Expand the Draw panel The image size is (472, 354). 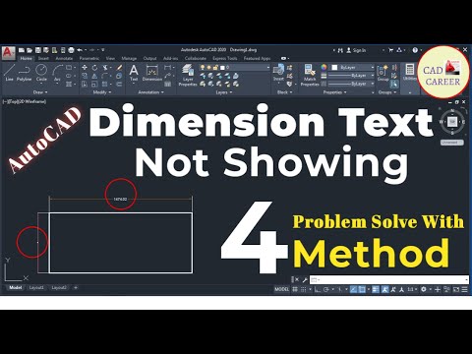click(40, 92)
